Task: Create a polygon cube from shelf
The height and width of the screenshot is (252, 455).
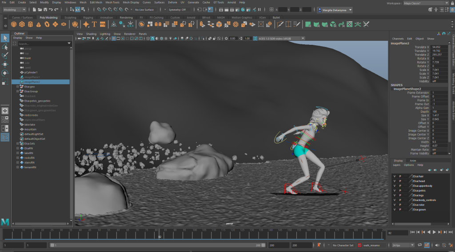Action: [x=22, y=24]
